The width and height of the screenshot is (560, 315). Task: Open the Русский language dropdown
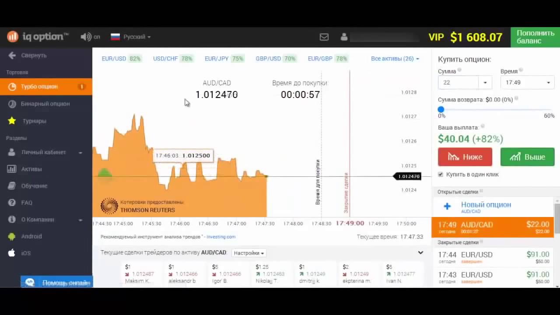pyautogui.click(x=130, y=37)
